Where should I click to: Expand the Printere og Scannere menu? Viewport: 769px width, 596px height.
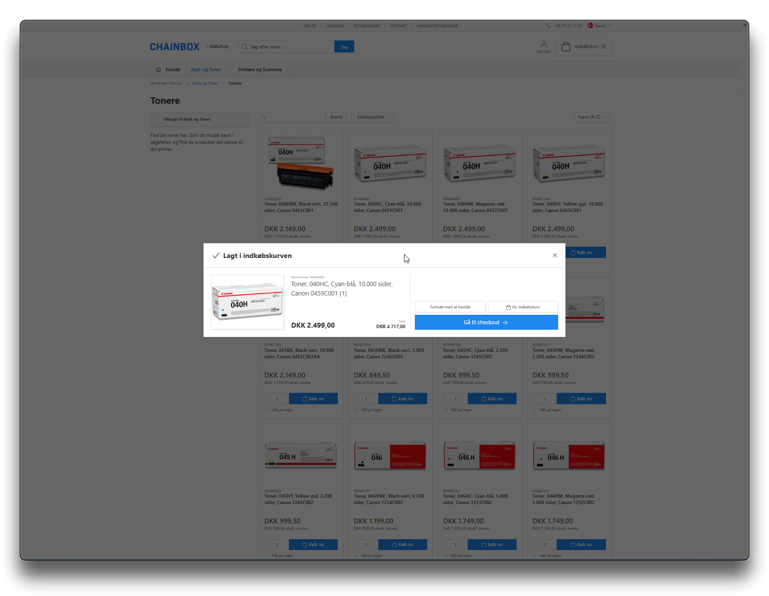click(x=263, y=70)
